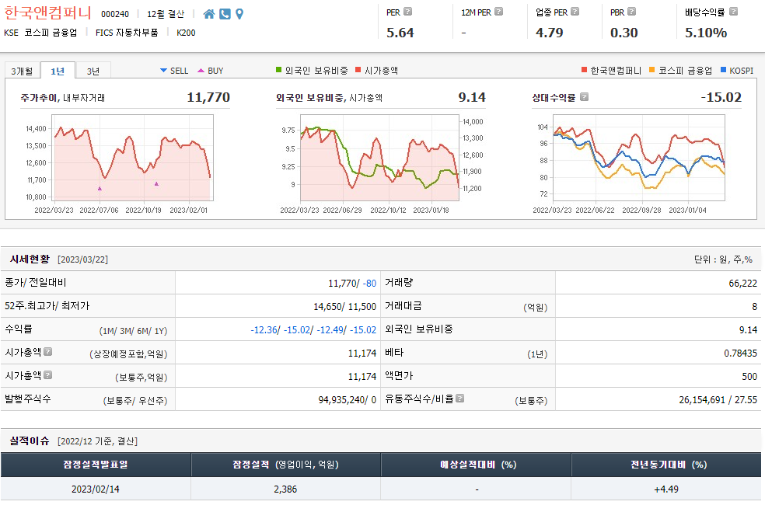Click the 코스피 금융업 sector label
This screenshot has height=505, width=765.
click(51, 33)
